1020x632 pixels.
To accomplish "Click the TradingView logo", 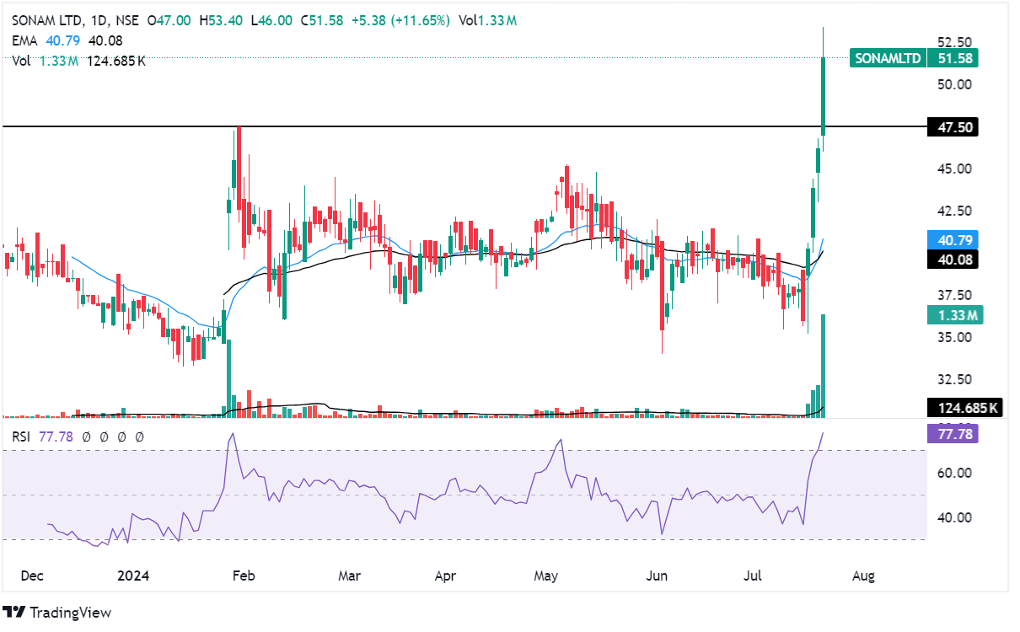I will pos(57,613).
